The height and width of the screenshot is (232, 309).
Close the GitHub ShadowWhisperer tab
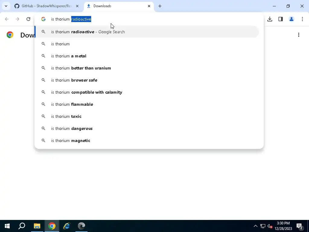click(x=77, y=6)
